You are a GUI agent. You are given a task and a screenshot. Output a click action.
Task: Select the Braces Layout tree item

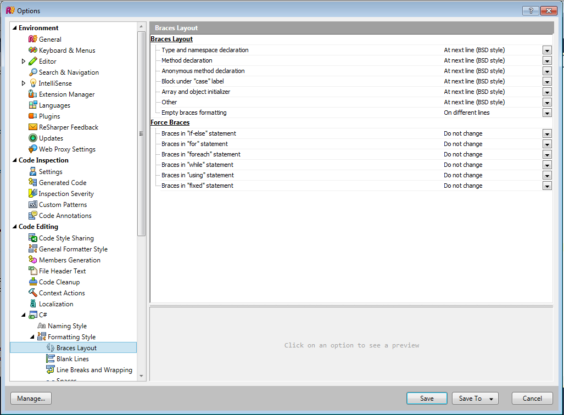point(74,347)
